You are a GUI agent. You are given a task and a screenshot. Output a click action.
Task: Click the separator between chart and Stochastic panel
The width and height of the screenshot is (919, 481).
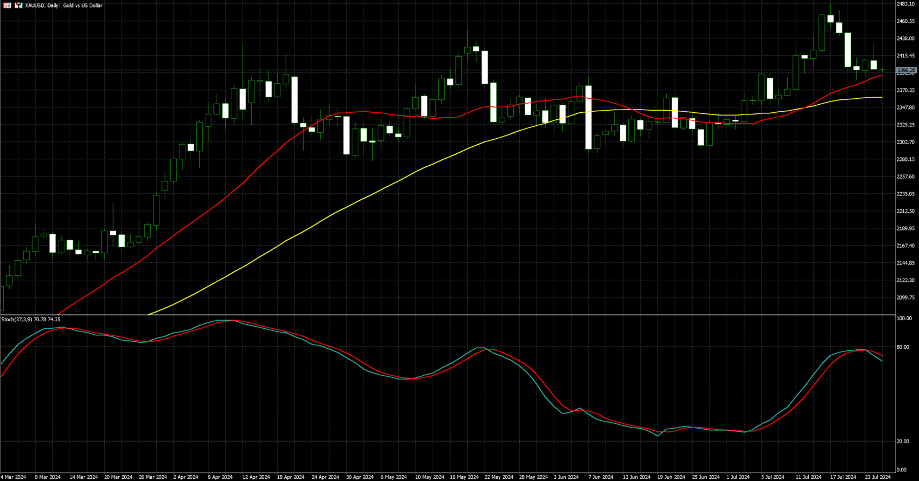448,315
